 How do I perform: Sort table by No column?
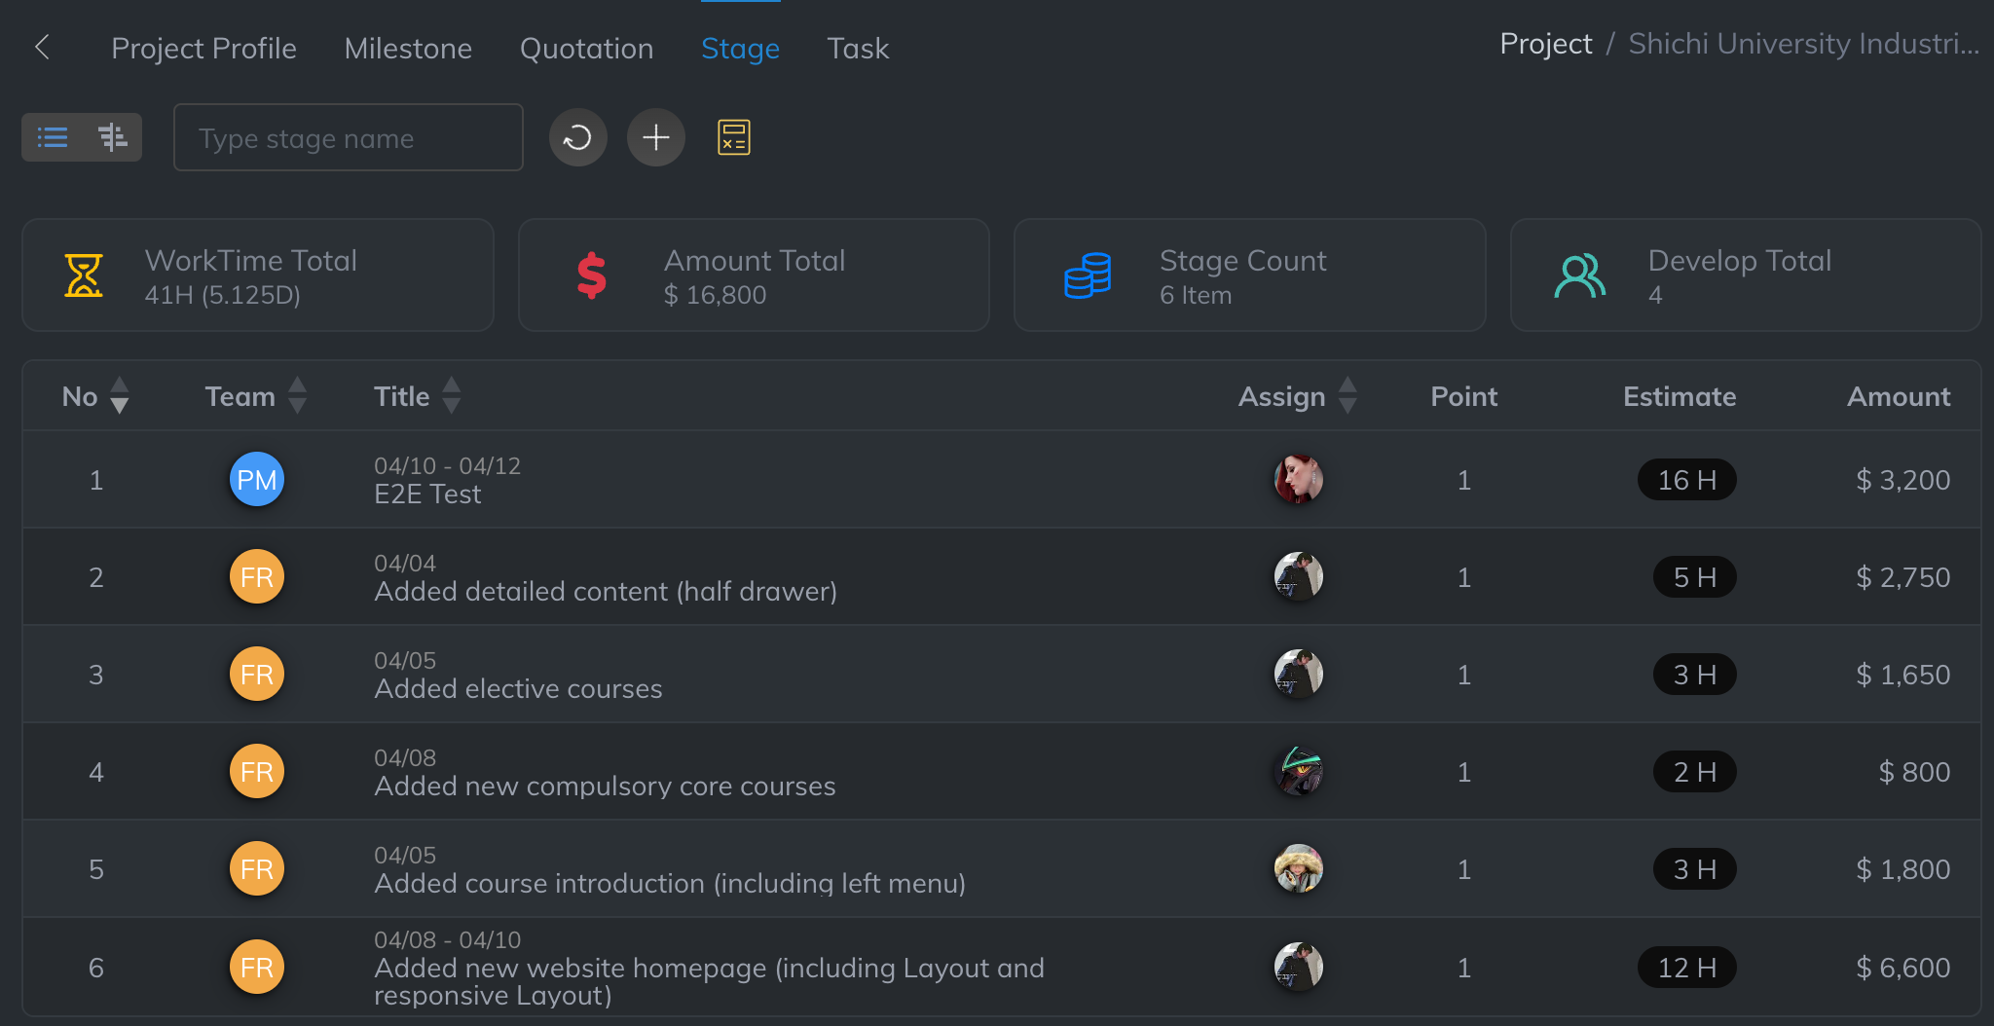(120, 396)
